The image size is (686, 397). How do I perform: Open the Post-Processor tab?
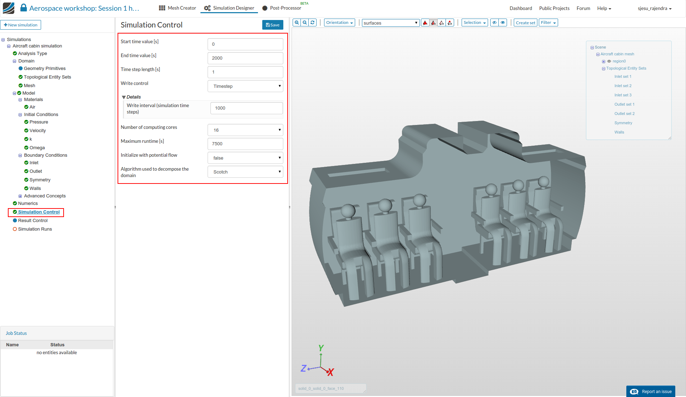click(x=282, y=8)
